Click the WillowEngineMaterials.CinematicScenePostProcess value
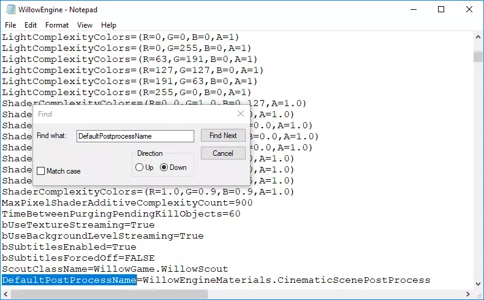The height and width of the screenshot is (300, 484). [x=287, y=280]
